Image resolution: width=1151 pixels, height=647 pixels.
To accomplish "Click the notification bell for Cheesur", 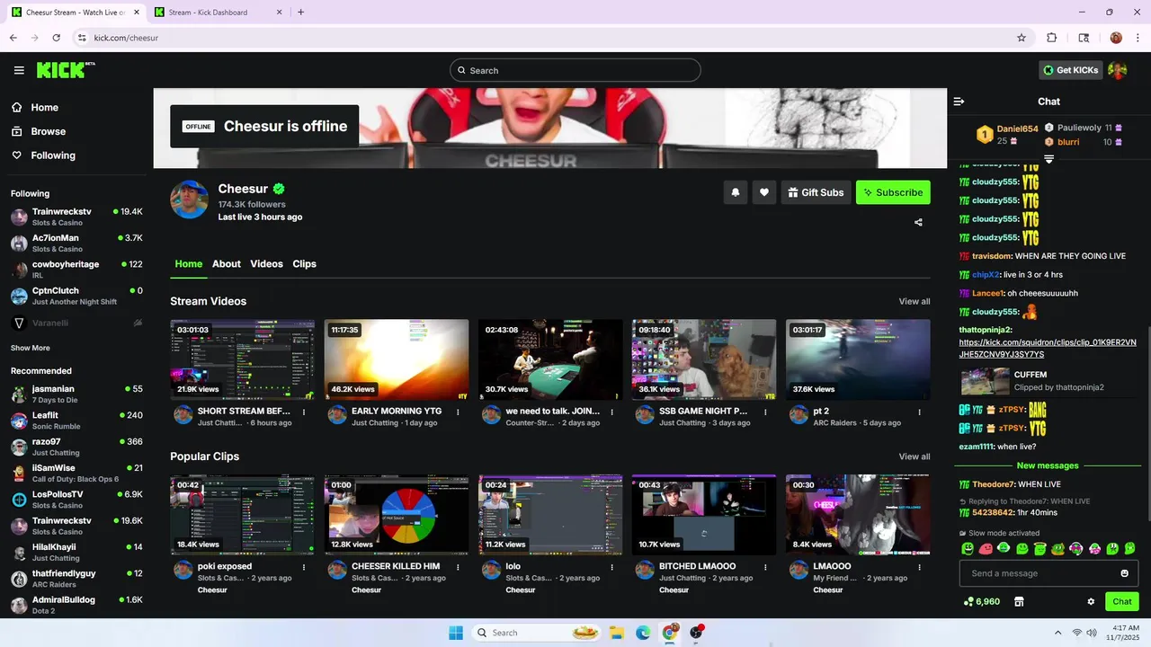I will 736,192.
